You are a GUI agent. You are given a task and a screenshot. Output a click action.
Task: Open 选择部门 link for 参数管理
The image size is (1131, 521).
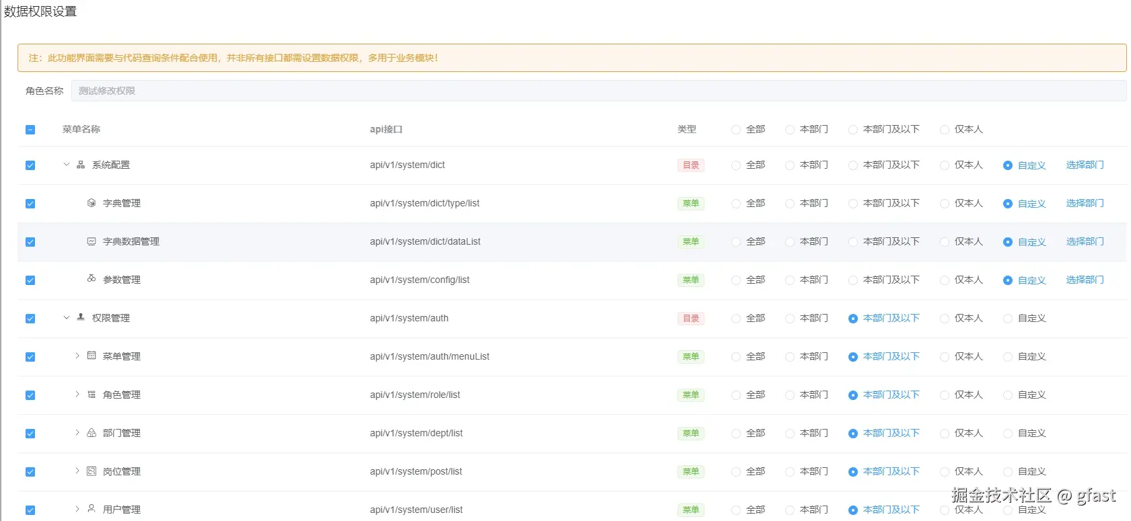click(1085, 280)
